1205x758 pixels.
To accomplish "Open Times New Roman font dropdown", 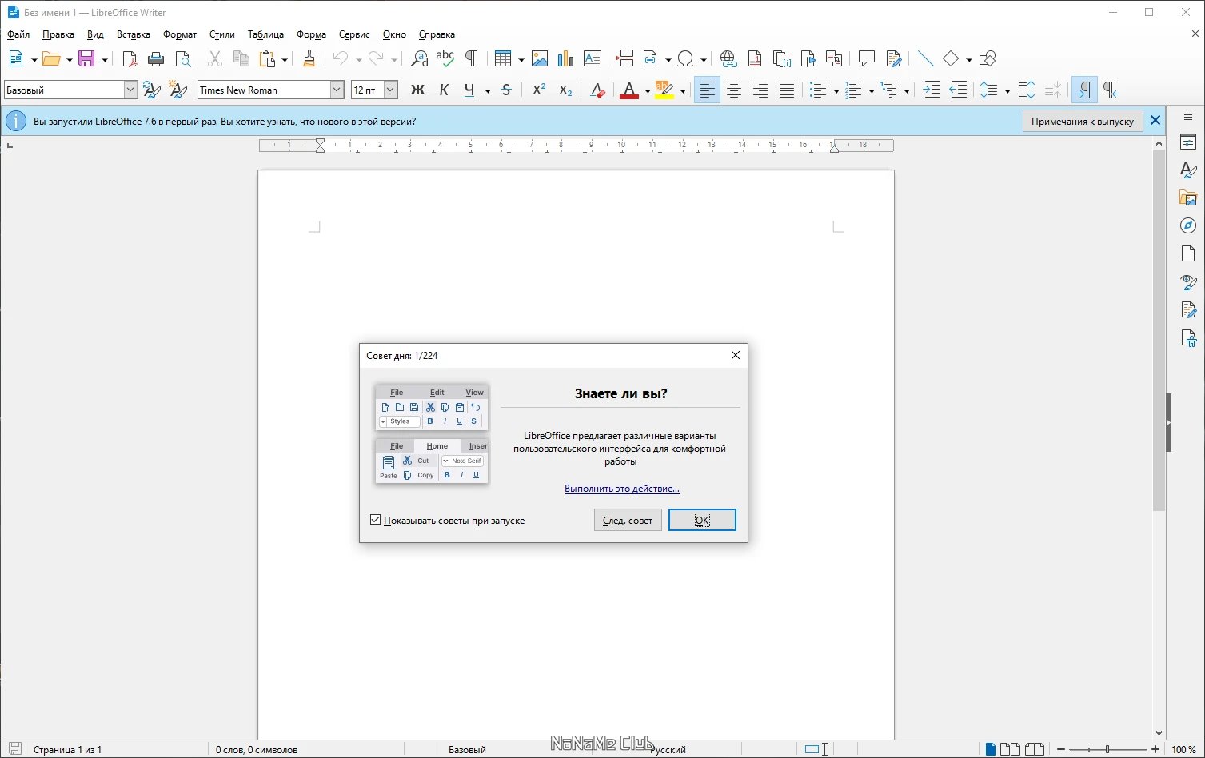I will [x=337, y=90].
